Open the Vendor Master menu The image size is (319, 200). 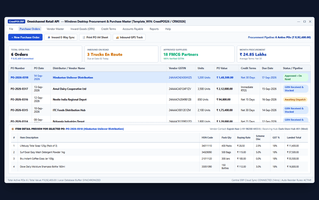(55, 29)
